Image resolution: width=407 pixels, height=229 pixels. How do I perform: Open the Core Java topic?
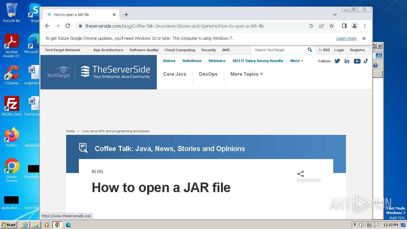tap(175, 74)
